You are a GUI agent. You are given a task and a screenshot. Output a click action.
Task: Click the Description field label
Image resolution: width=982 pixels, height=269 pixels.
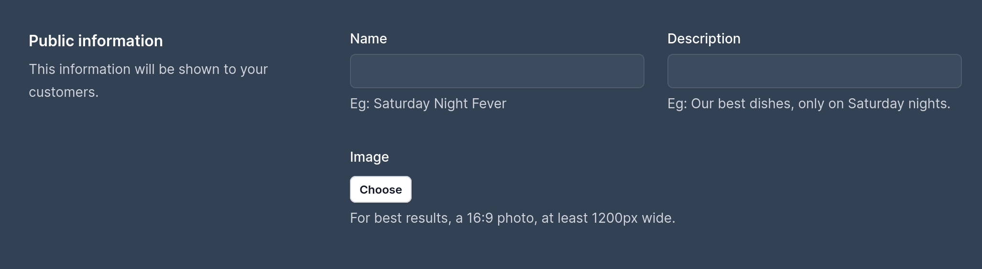pos(704,39)
